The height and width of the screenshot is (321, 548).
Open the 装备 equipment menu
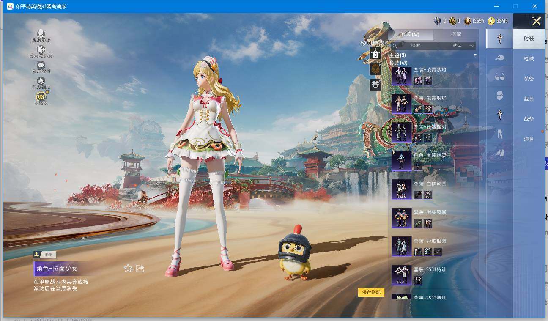[x=529, y=79]
